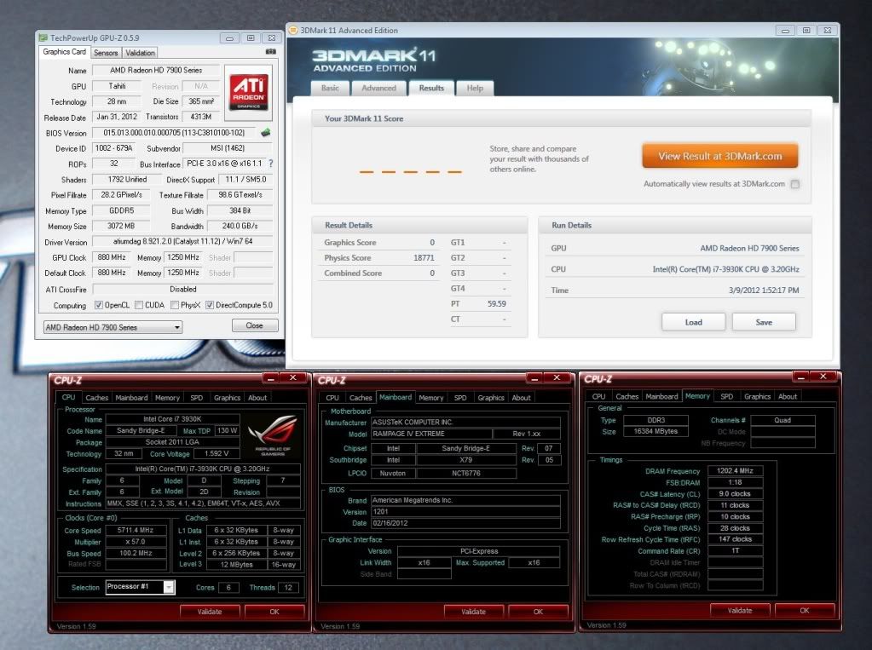Screen dimensions: 872x650
Task: Click the BIOS Version field in GPU-Z
Action: click(x=174, y=133)
